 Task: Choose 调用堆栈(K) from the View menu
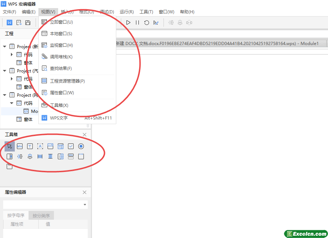(78, 57)
